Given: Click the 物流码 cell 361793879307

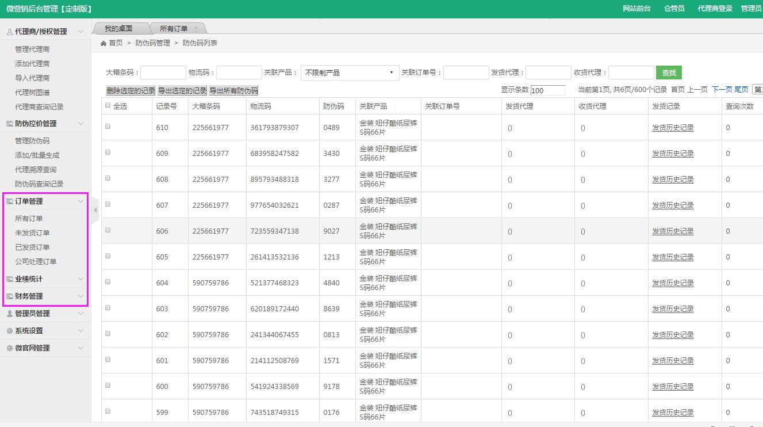Looking at the screenshot, I should click(x=275, y=128).
